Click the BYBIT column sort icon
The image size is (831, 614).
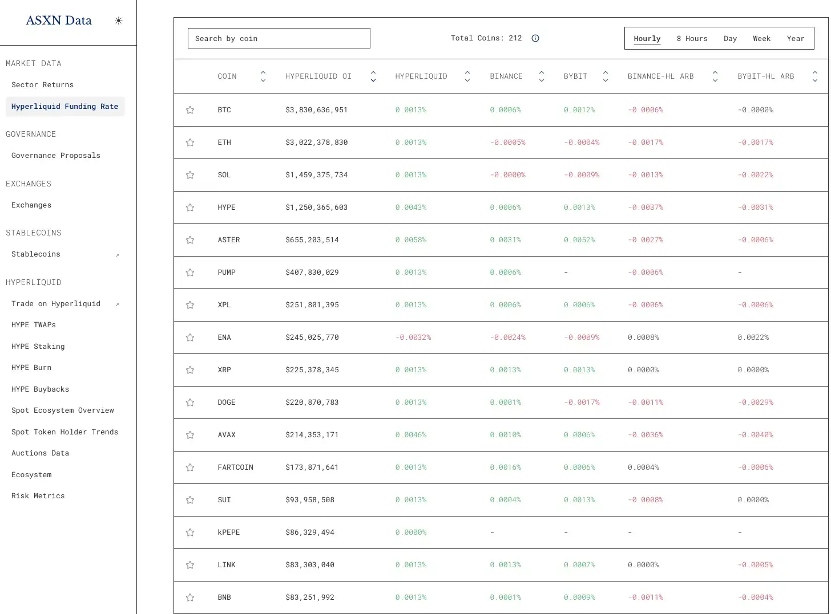[x=605, y=76]
